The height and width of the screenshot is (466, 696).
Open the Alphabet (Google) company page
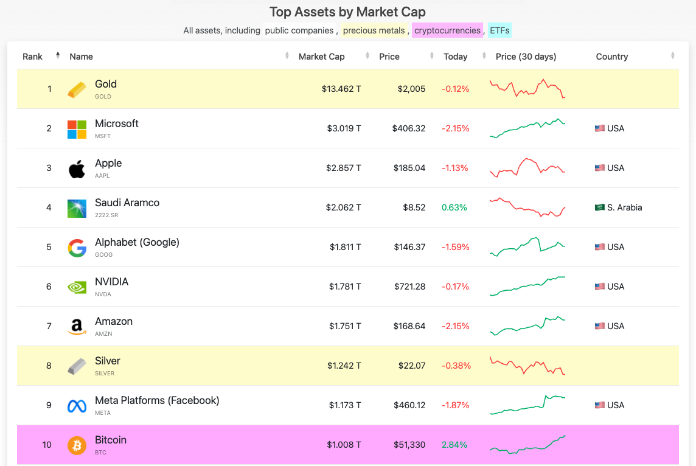[x=137, y=242]
